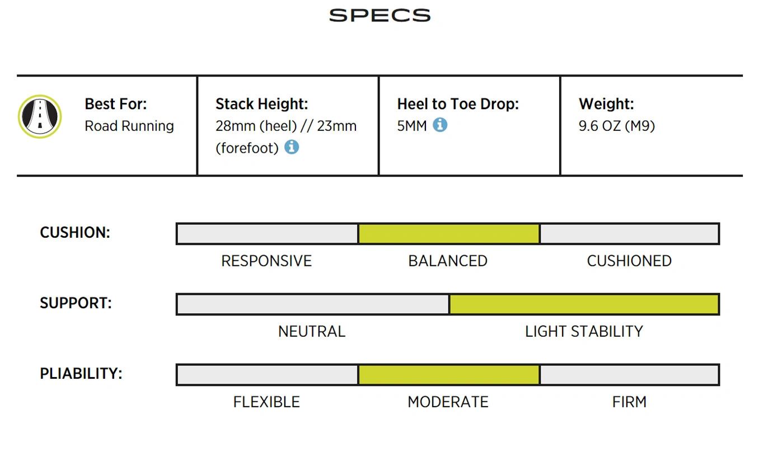
Task: Select the Light Stability segment of Support bar
Action: pos(584,304)
